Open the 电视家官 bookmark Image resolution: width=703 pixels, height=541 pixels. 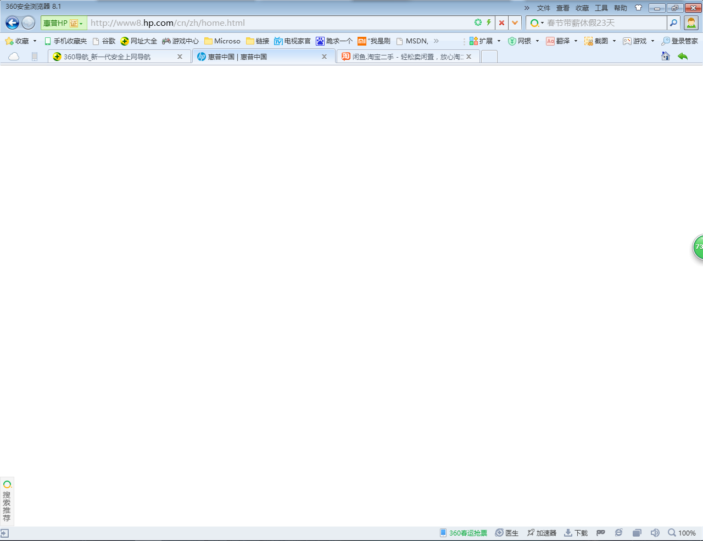(292, 41)
